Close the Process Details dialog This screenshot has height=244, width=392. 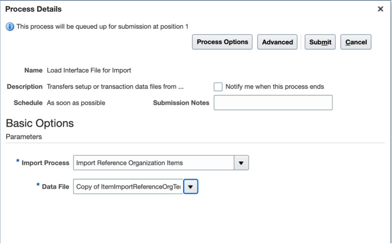click(380, 9)
